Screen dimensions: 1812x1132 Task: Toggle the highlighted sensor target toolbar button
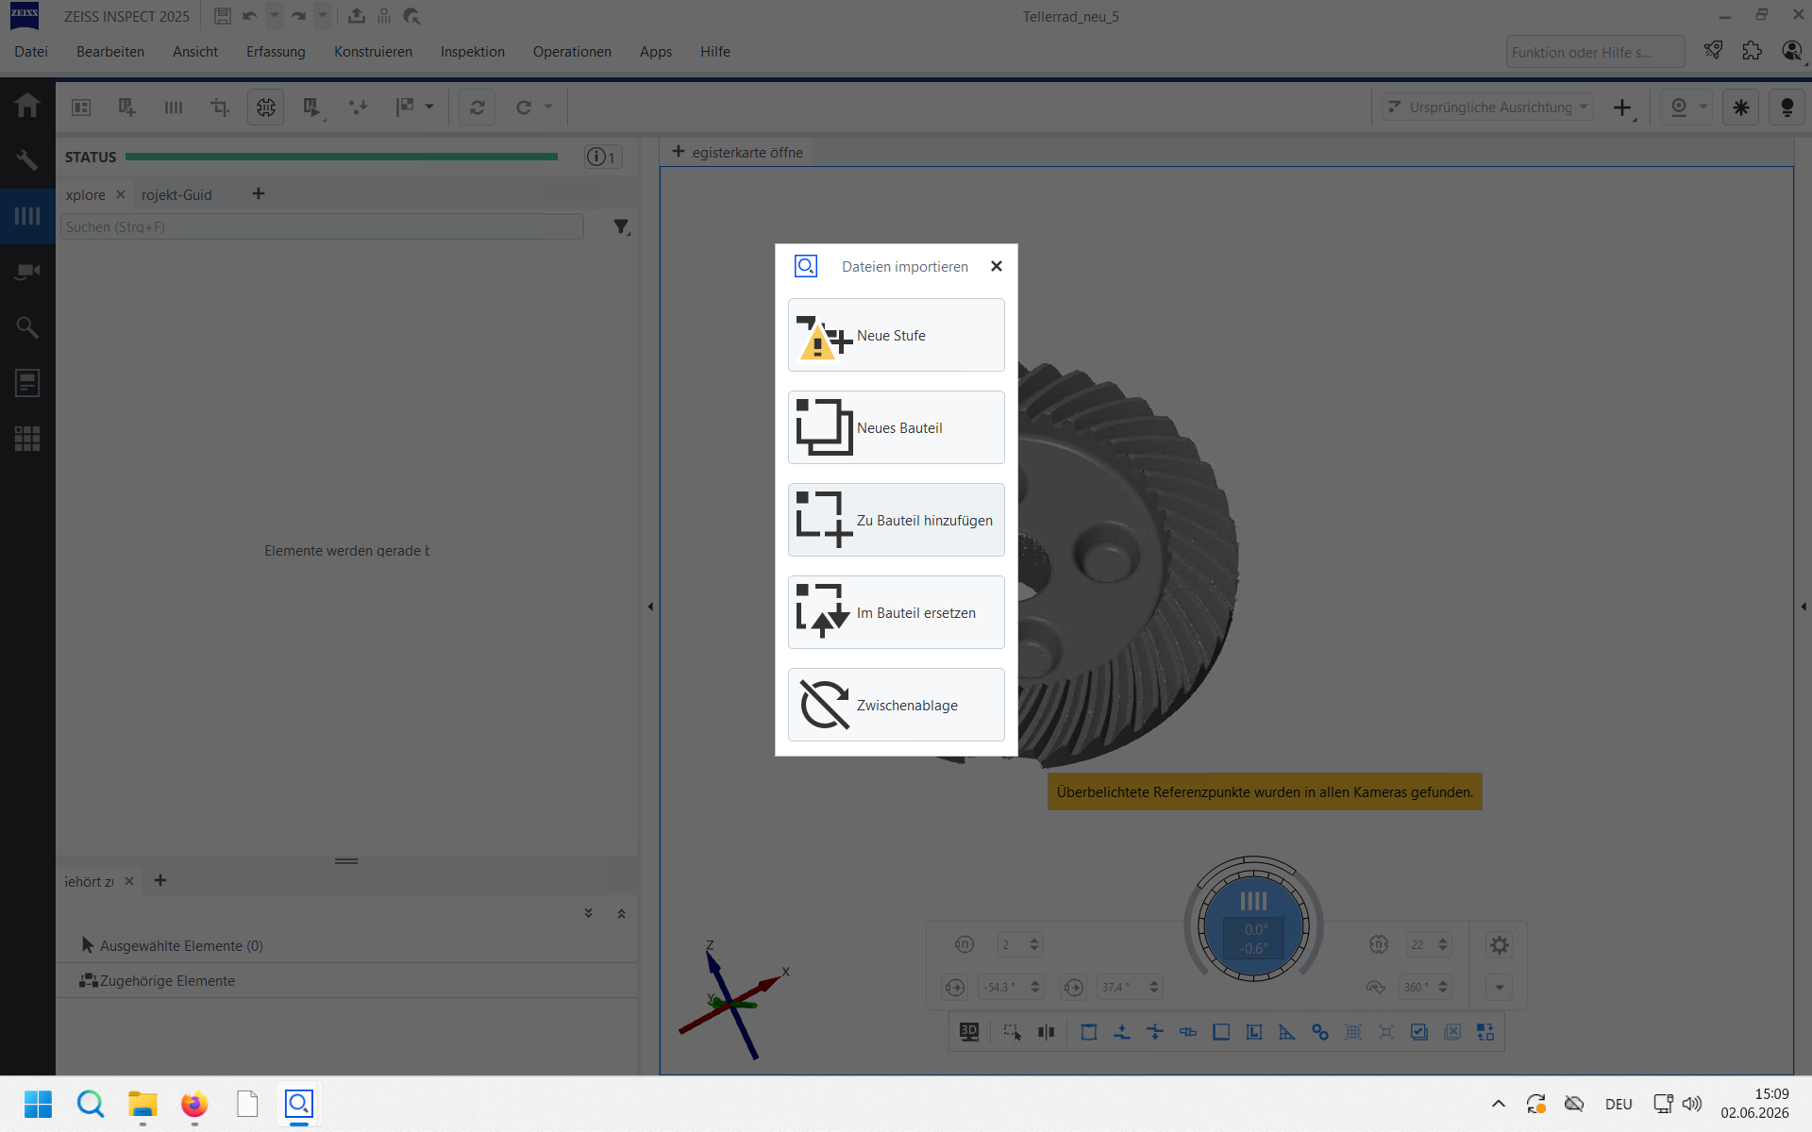[x=266, y=108]
